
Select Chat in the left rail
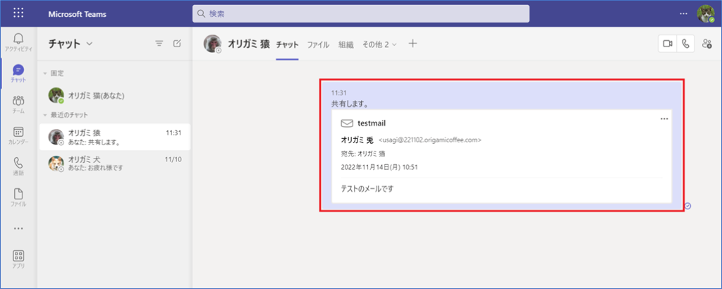[x=18, y=73]
